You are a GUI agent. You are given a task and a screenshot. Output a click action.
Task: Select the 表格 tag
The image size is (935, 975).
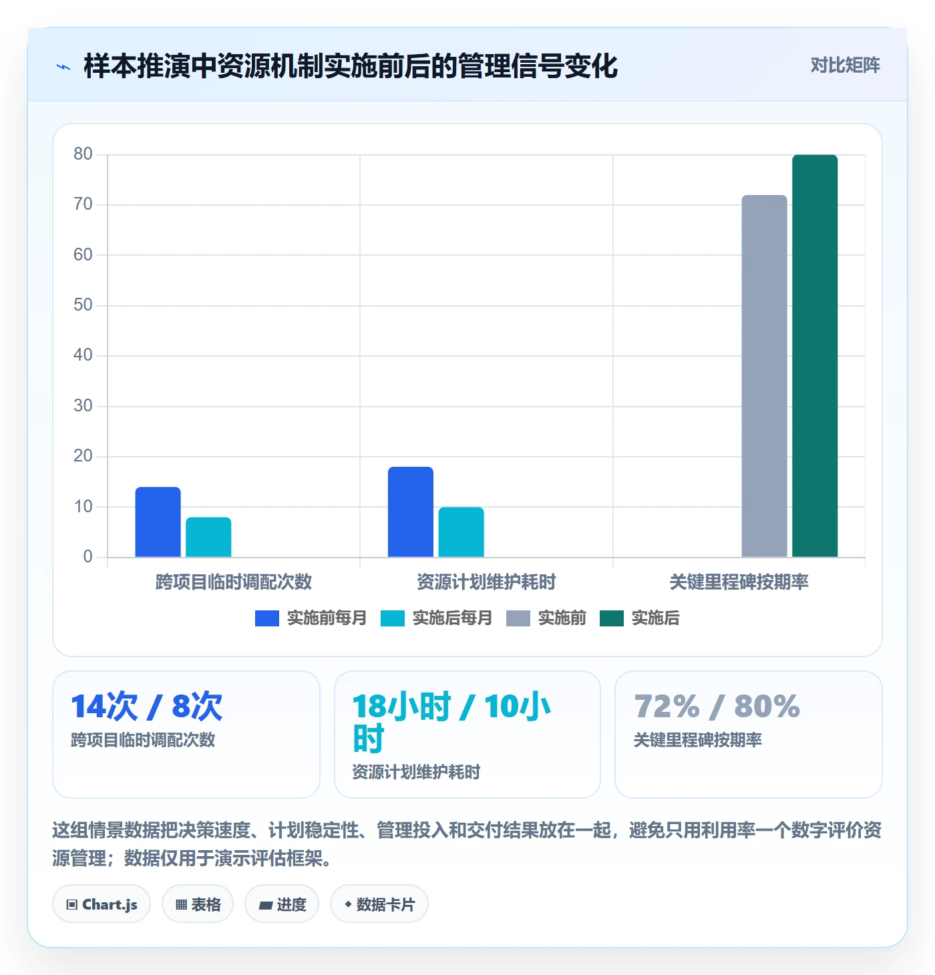click(198, 904)
